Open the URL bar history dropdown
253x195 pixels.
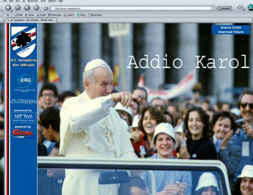[x=212, y=8]
